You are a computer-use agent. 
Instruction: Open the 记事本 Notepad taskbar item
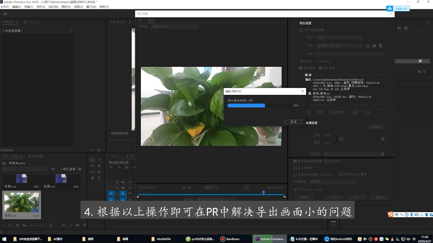click(x=304, y=239)
